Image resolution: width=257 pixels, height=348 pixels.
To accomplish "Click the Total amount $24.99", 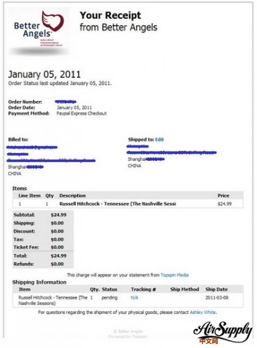I will pos(58,255).
